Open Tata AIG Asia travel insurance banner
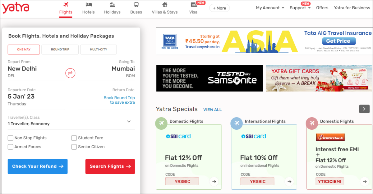373x194 pixels. tap(264, 41)
